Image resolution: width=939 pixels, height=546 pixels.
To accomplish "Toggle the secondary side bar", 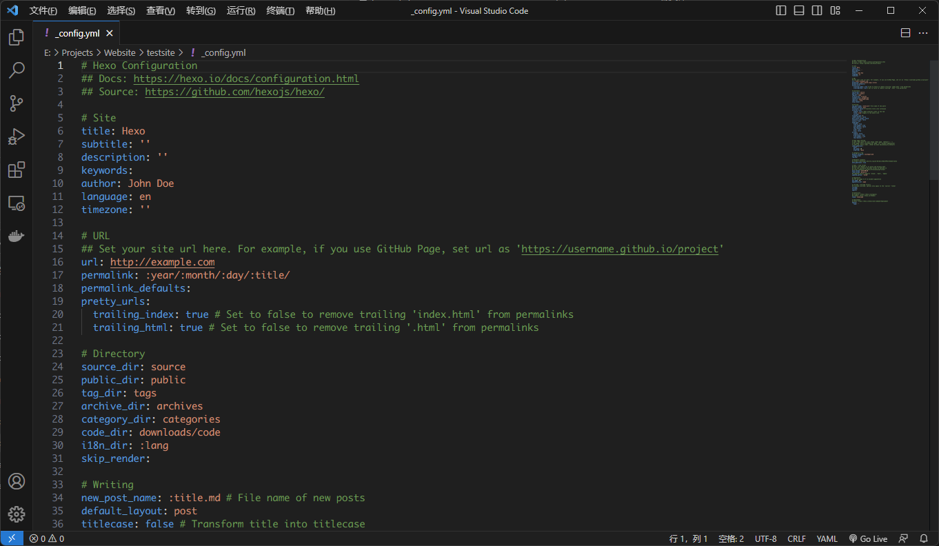I will (817, 10).
